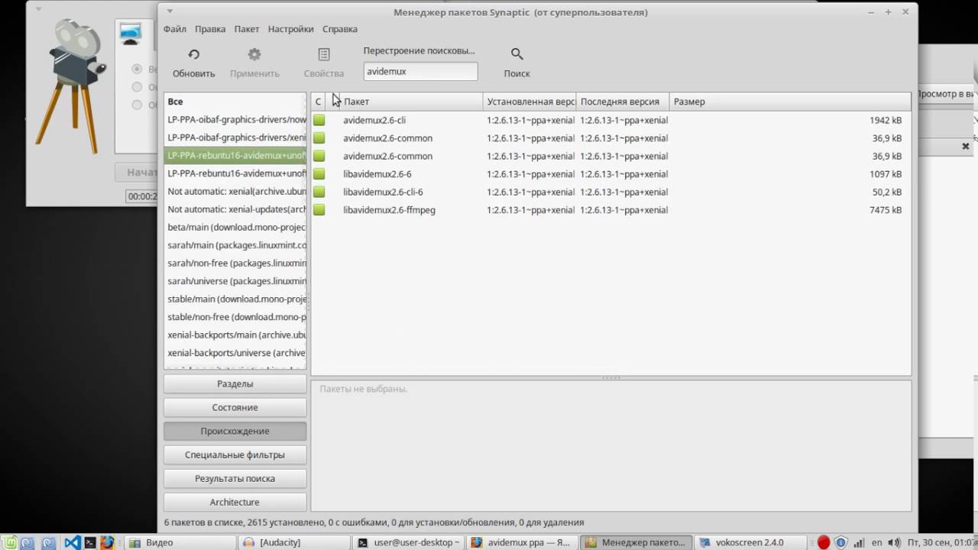Switch to user@user-desktop terminal window
Screen dimensions: 978x550
[x=408, y=542]
